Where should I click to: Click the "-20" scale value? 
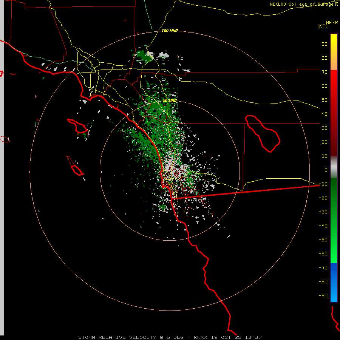(x=323, y=198)
